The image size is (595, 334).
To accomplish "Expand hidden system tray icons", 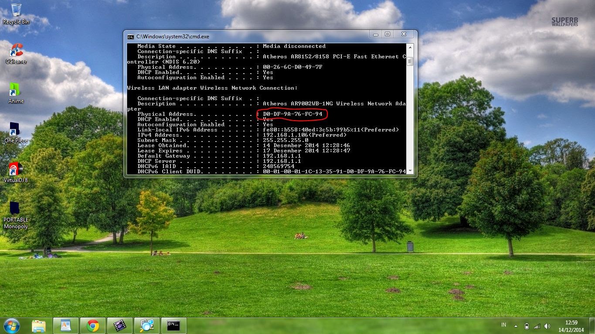I will pos(516,325).
